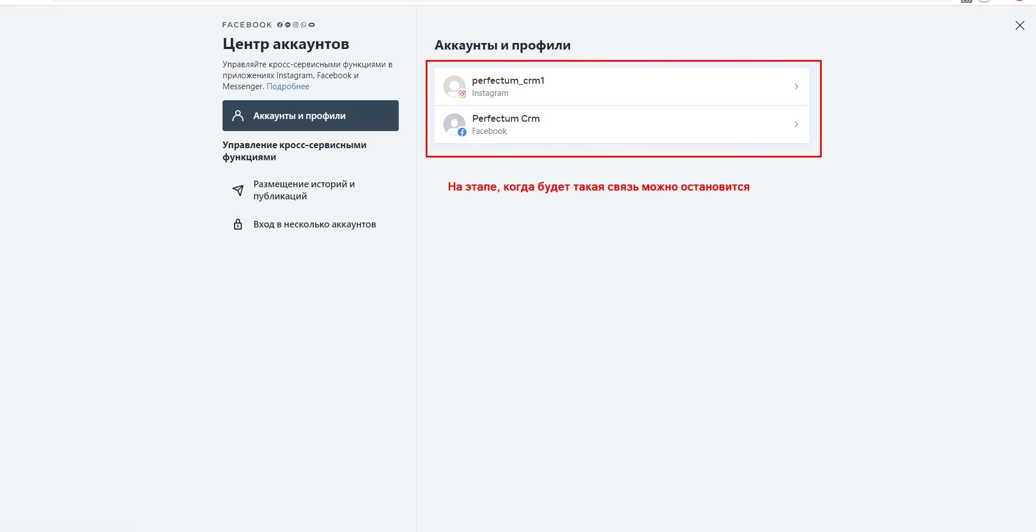Close the Accounts Center dialog
Viewport: 1036px width, 532px height.
1020,25
